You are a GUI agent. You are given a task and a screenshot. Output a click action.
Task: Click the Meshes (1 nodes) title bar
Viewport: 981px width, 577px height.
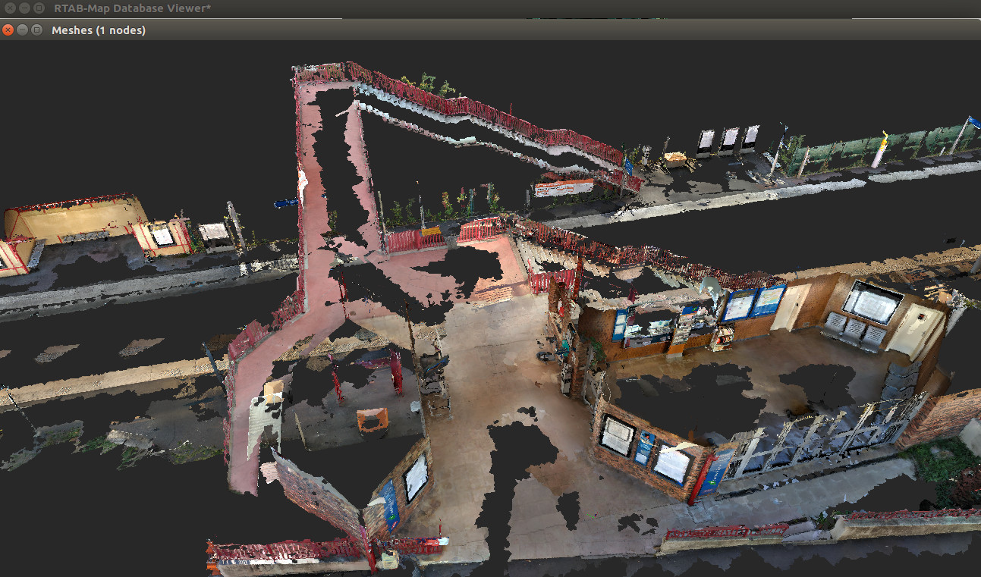(455, 30)
